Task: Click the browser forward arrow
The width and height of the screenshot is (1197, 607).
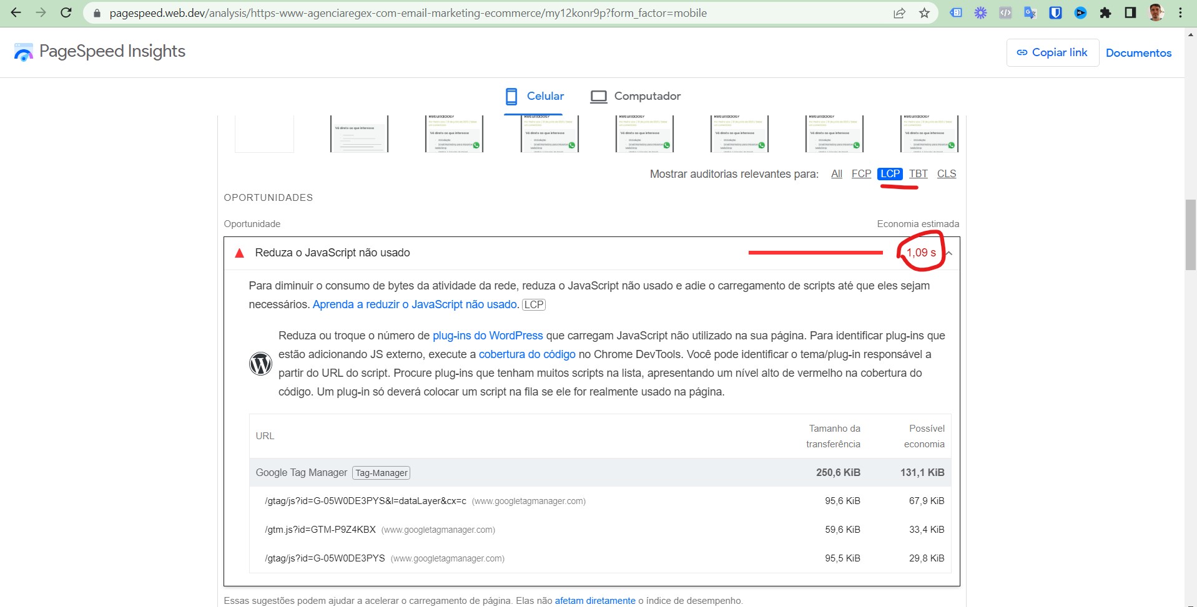Action: click(41, 12)
